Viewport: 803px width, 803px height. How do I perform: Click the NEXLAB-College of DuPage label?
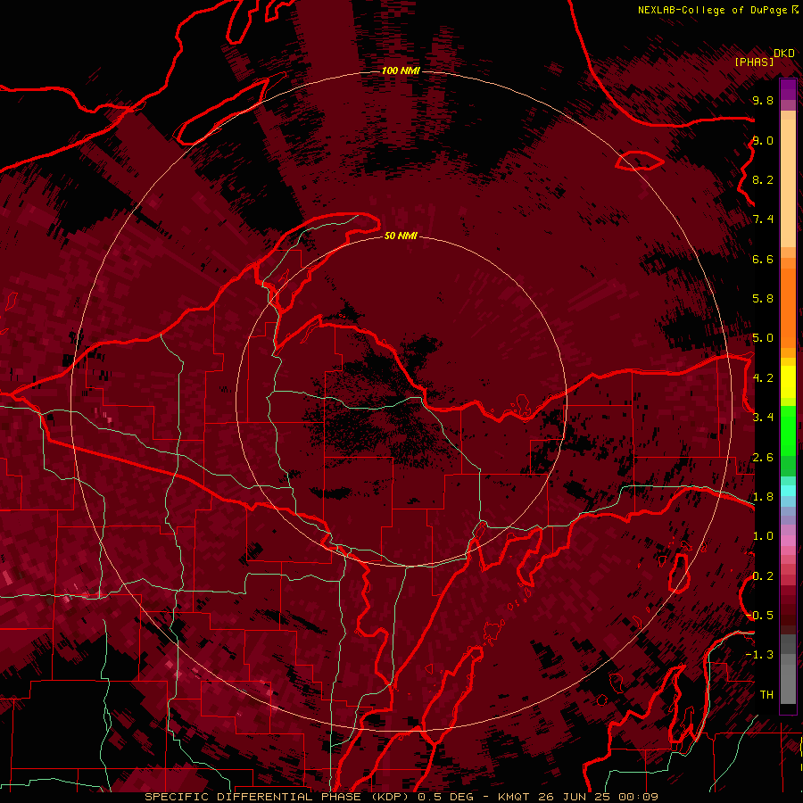pyautogui.click(x=712, y=10)
